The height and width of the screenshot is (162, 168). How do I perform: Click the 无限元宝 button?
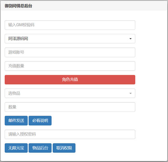click(x=16, y=148)
